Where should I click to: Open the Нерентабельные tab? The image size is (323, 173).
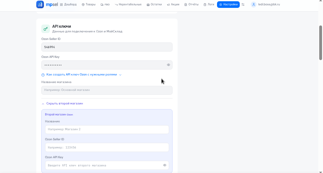(x=128, y=4)
